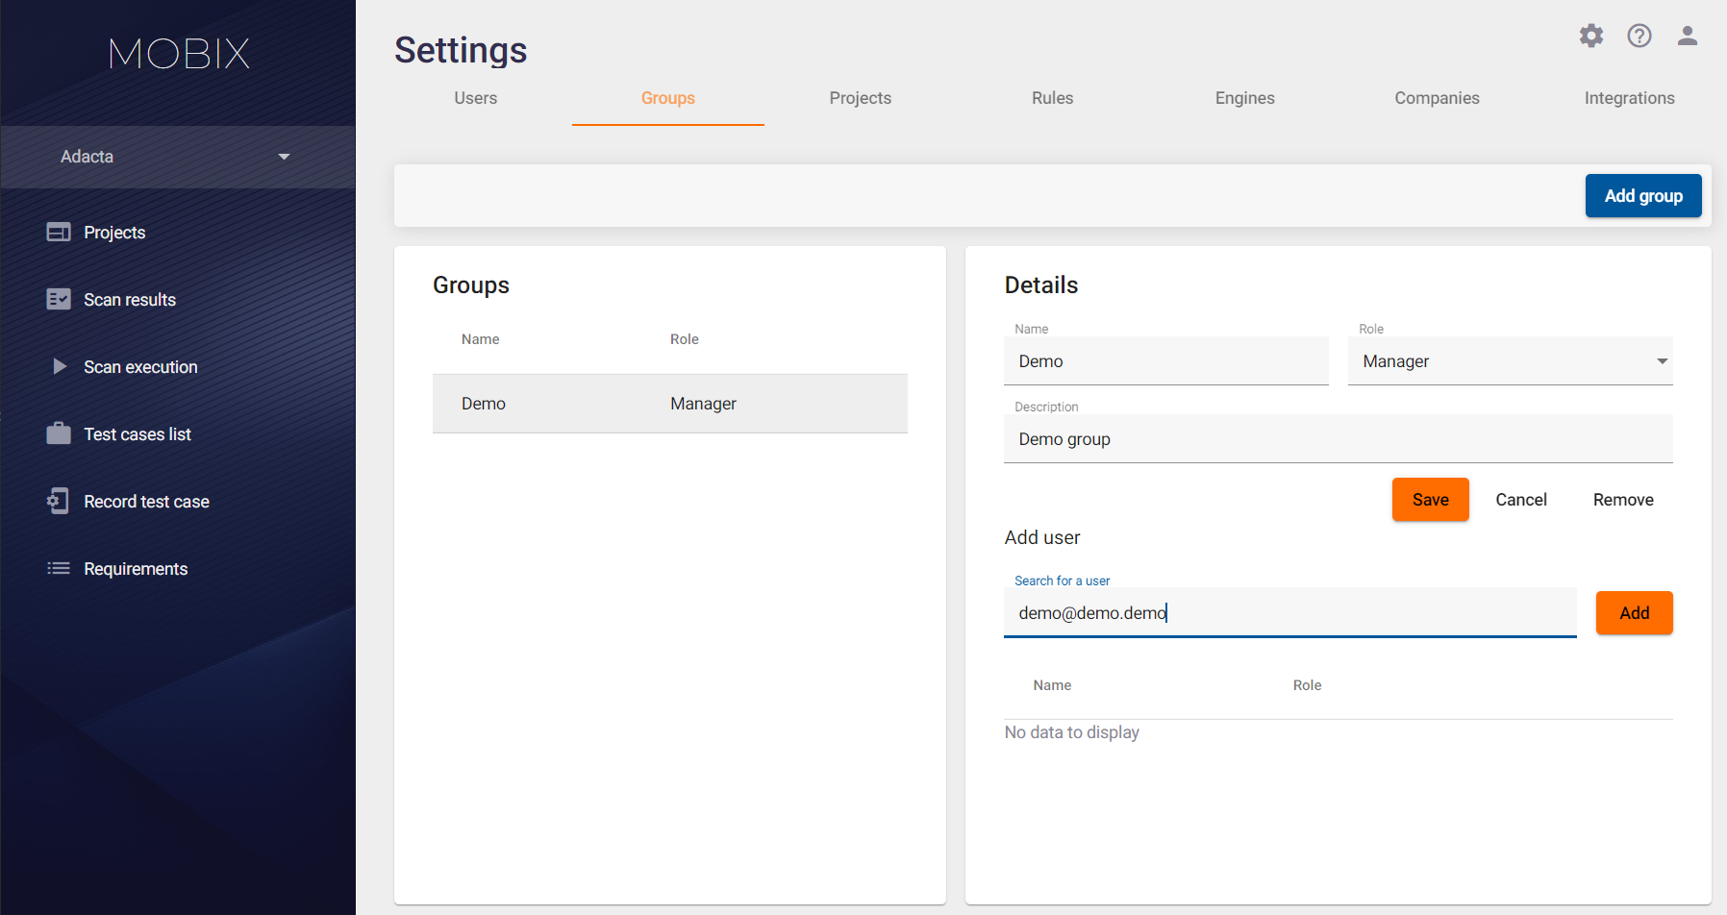1727x915 pixels.
Task: Add the searched user to group
Action: coord(1635,612)
